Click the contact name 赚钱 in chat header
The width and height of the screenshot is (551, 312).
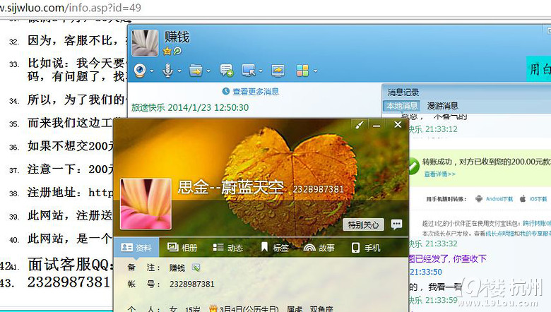click(x=177, y=37)
